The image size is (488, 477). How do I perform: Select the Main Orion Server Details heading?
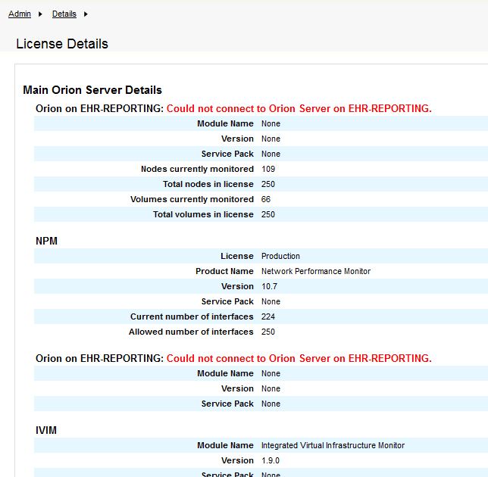click(92, 90)
